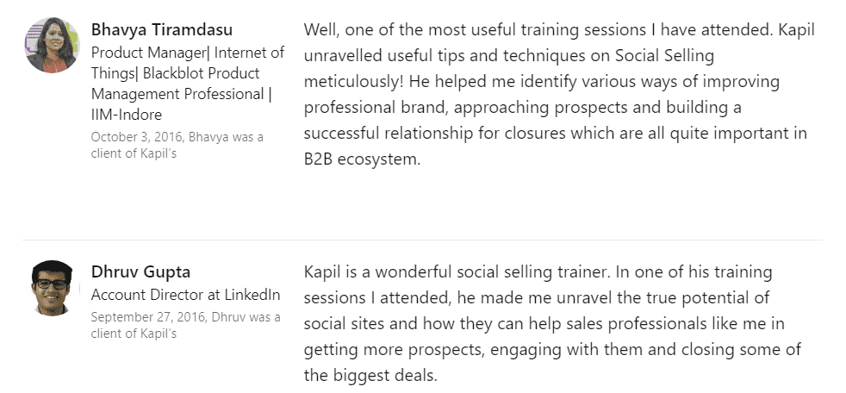Click the Bhavya Tiramdasu name link
This screenshot has height=393, width=846.
(162, 29)
